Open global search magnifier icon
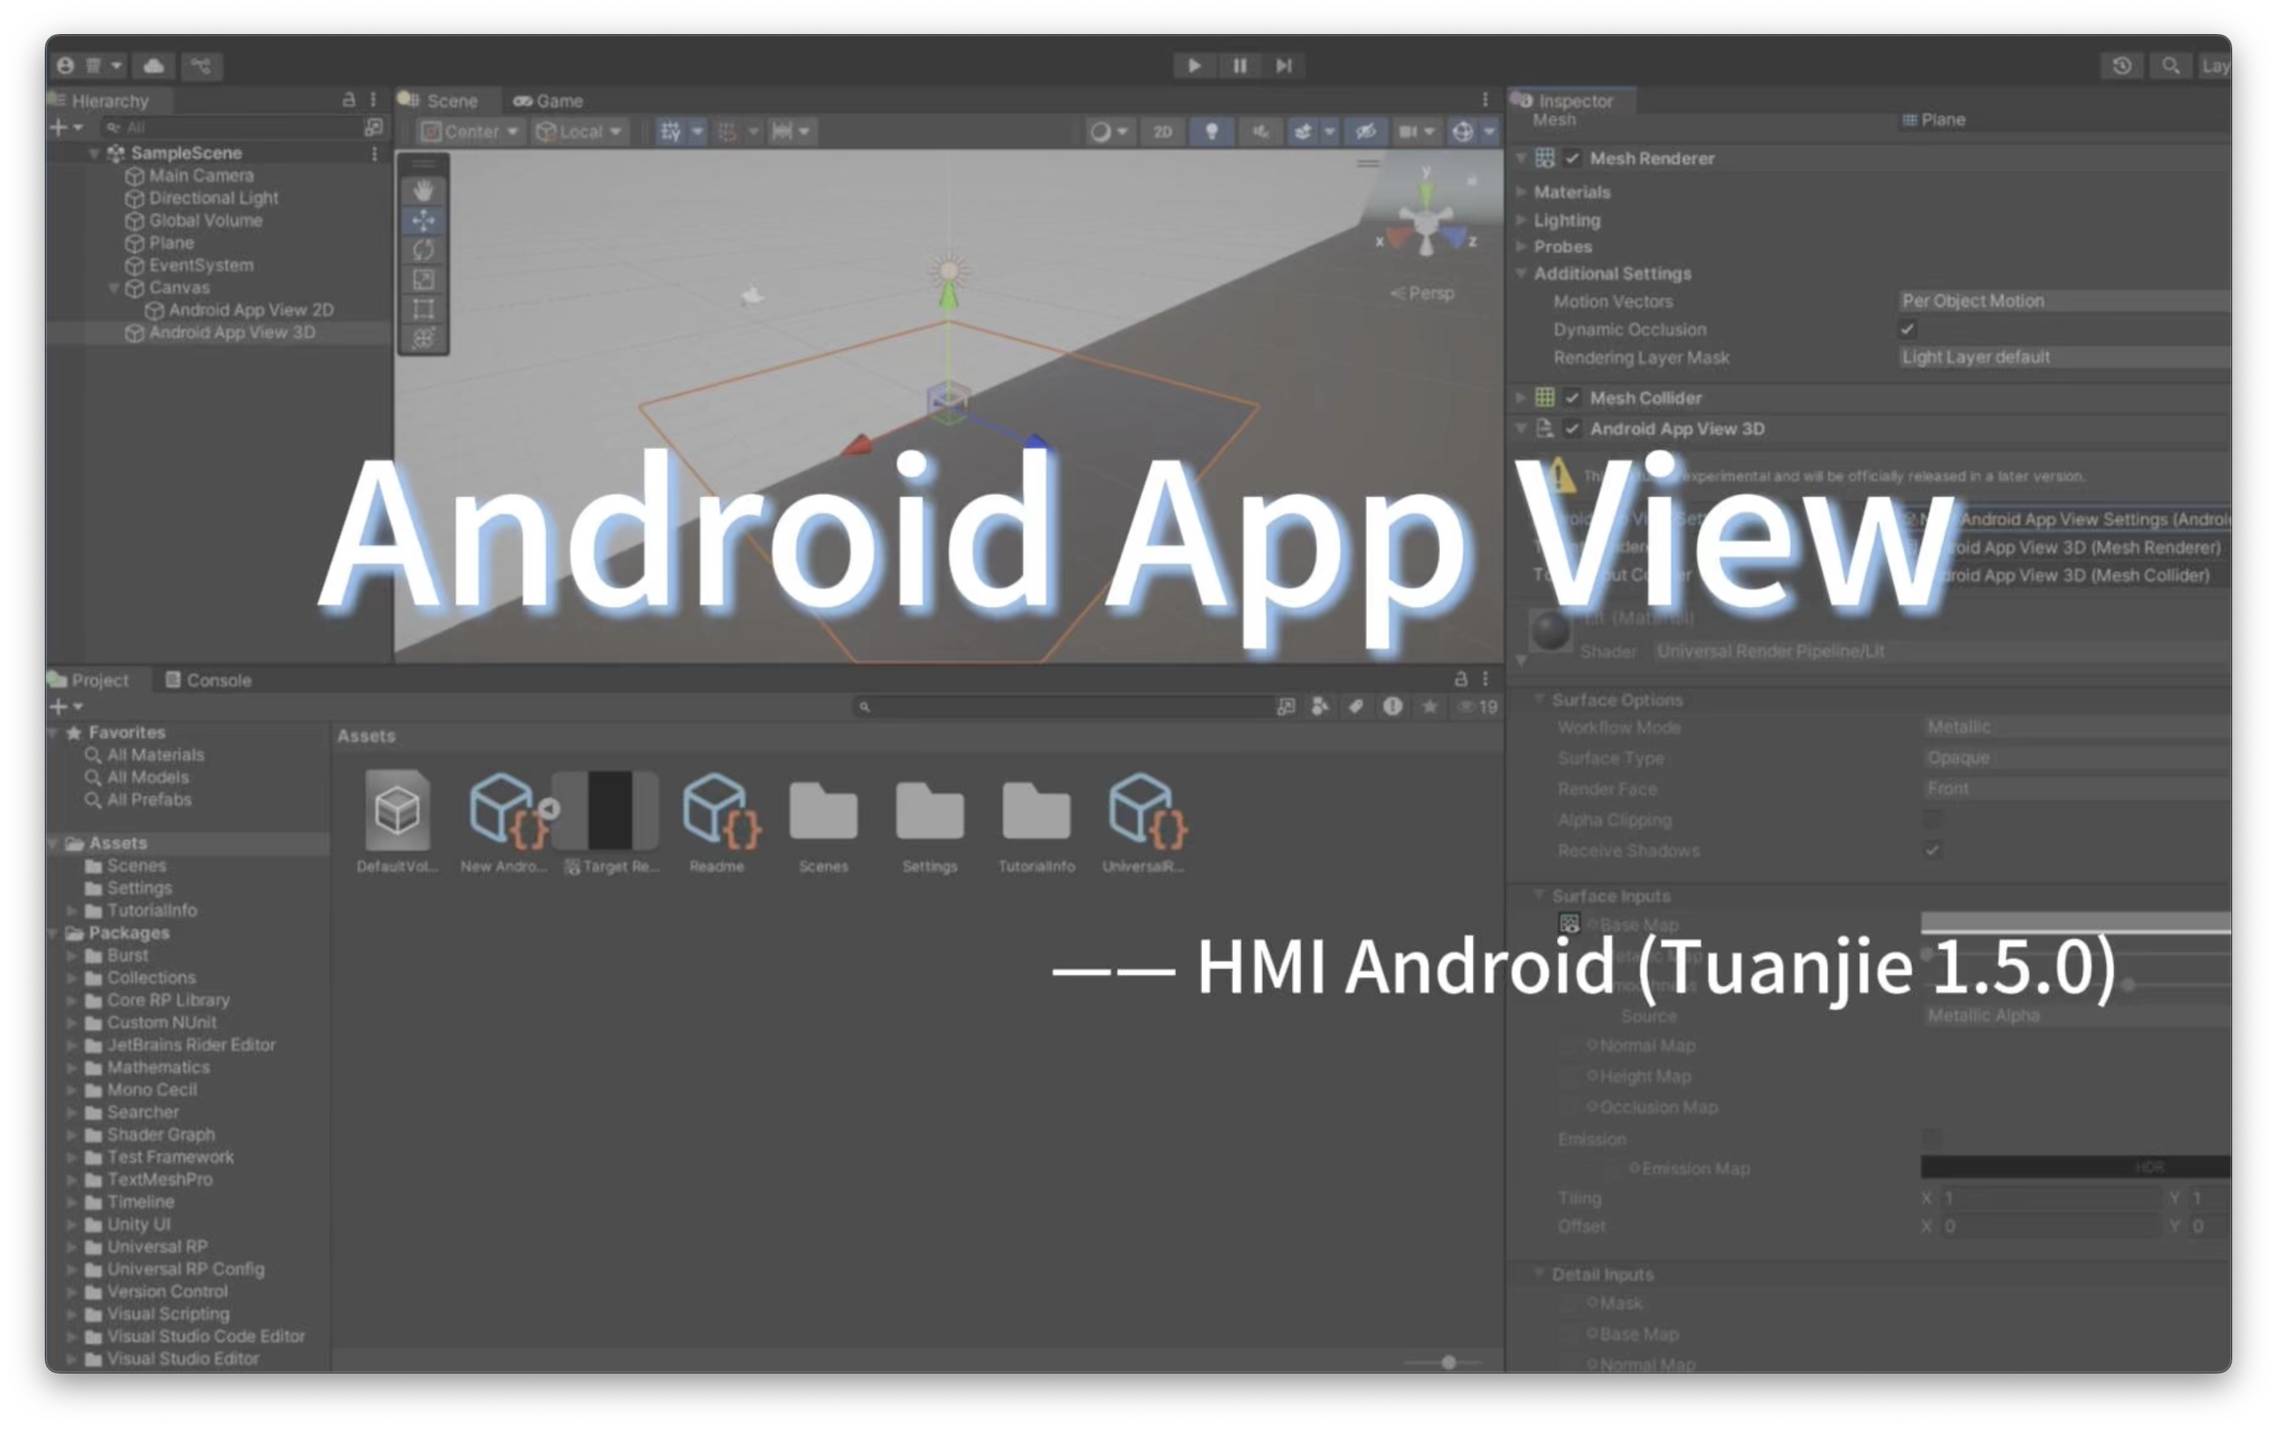 click(x=2171, y=65)
